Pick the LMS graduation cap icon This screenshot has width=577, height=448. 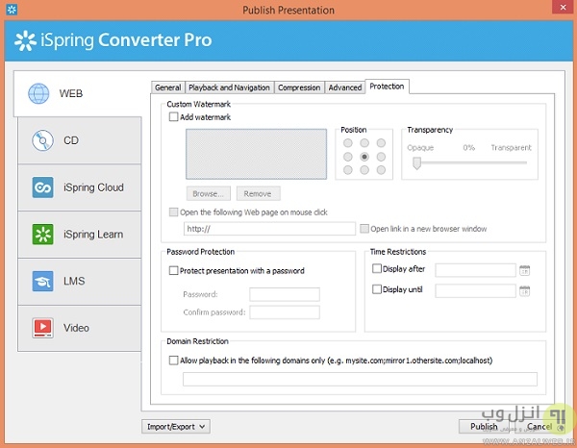pos(42,281)
